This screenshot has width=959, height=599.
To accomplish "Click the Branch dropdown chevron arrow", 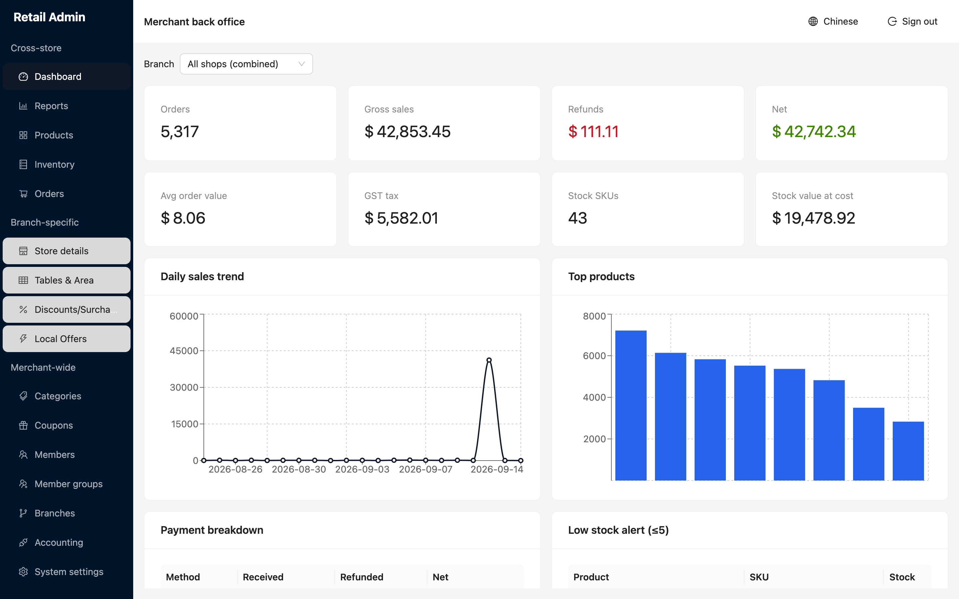I will tap(302, 64).
